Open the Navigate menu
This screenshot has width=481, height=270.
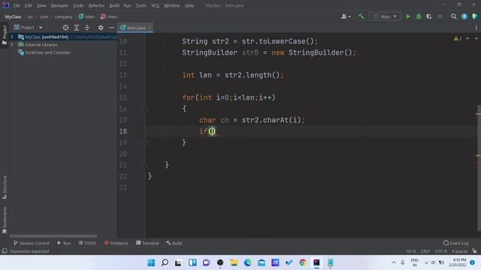coord(59,5)
